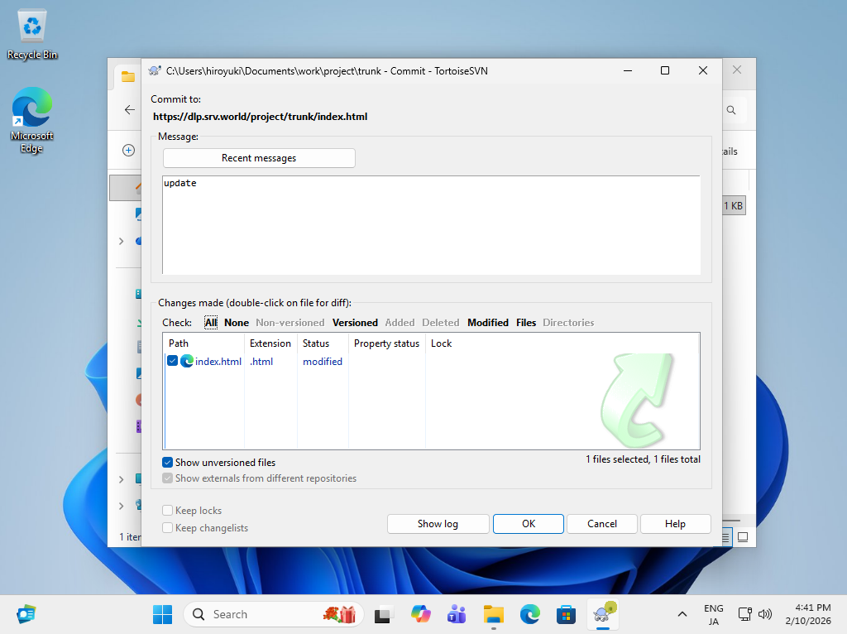
Task: Click the commit URL text
Action: [x=260, y=116]
